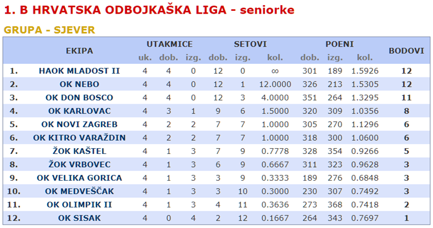The height and width of the screenshot is (228, 433).
Task: Select OK KARLOVAC in the standings
Action: point(79,111)
